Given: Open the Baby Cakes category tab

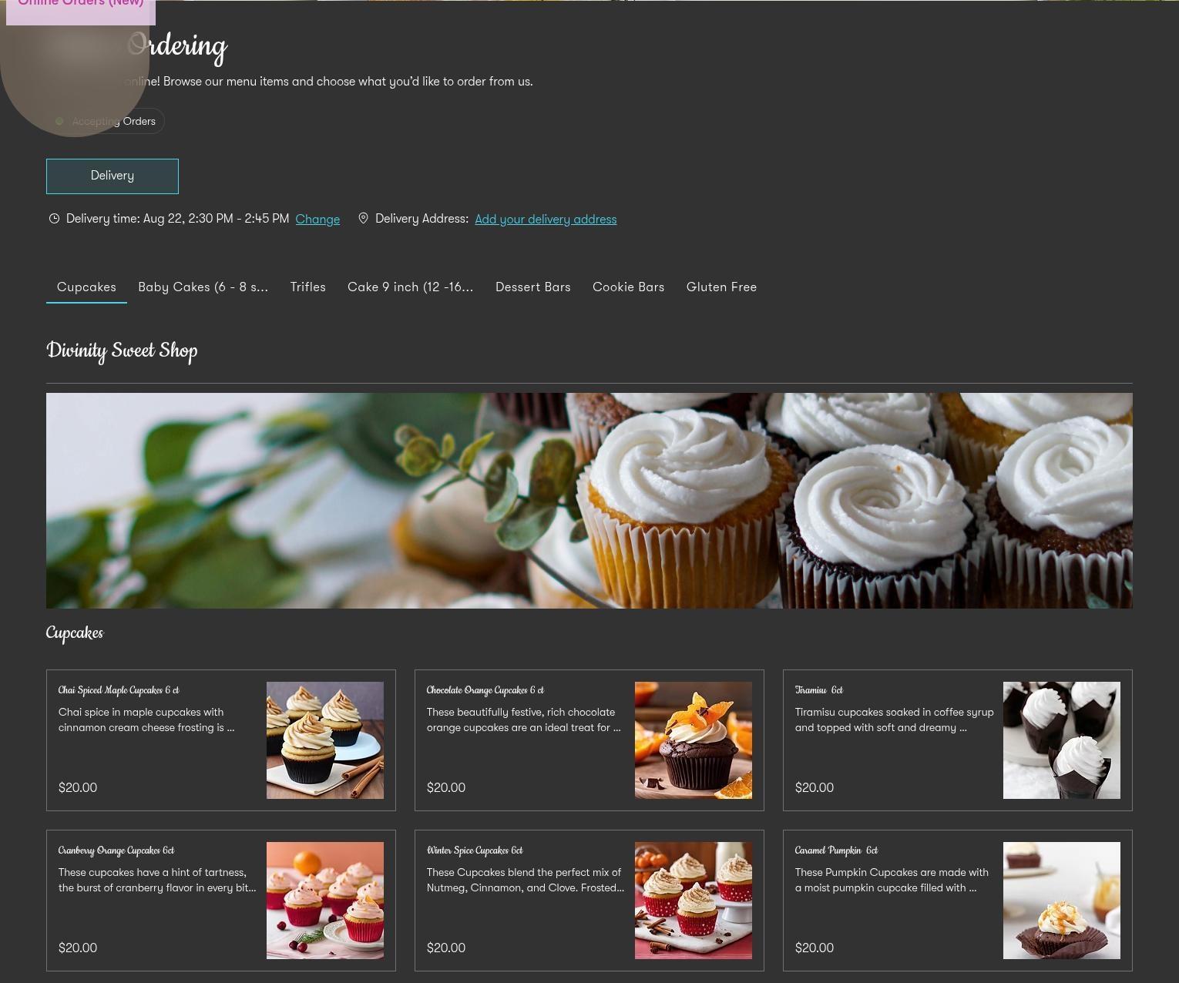Looking at the screenshot, I should [x=203, y=287].
